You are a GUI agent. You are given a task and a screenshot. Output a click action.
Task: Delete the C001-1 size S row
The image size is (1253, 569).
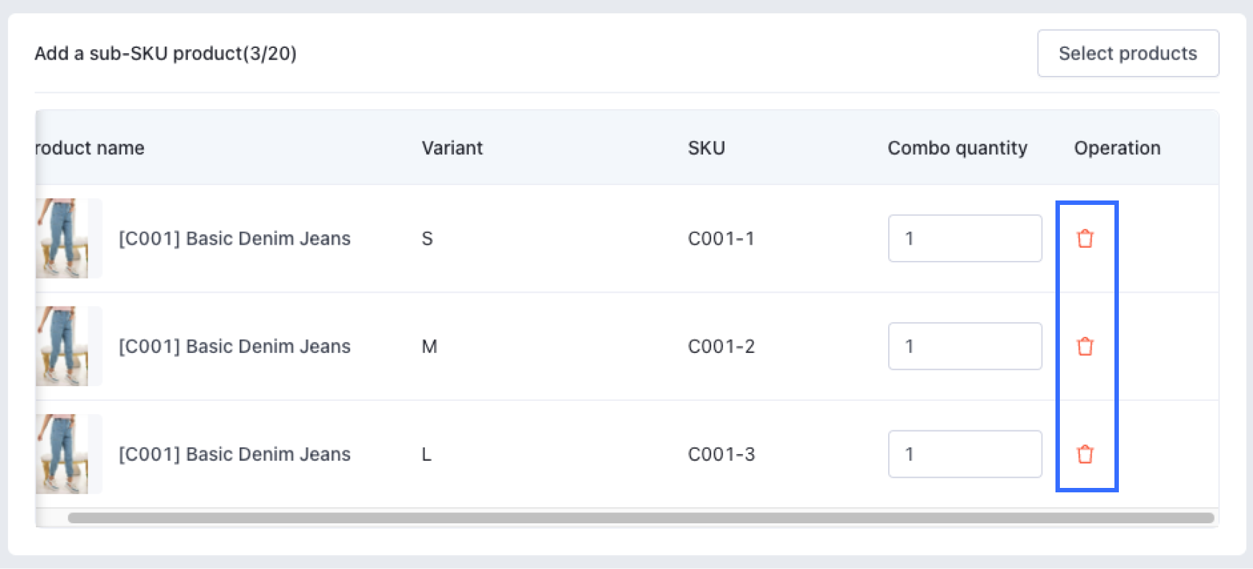(1085, 239)
